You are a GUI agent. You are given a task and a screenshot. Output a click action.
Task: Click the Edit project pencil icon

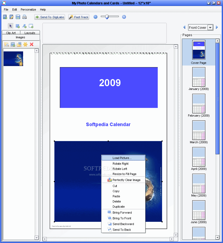tap(11, 17)
